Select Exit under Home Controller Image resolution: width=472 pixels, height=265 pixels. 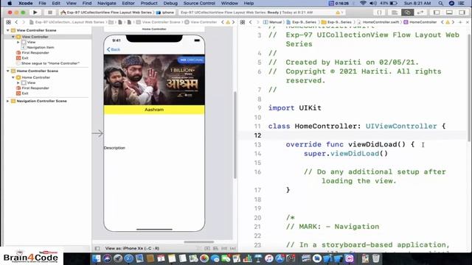25,93
